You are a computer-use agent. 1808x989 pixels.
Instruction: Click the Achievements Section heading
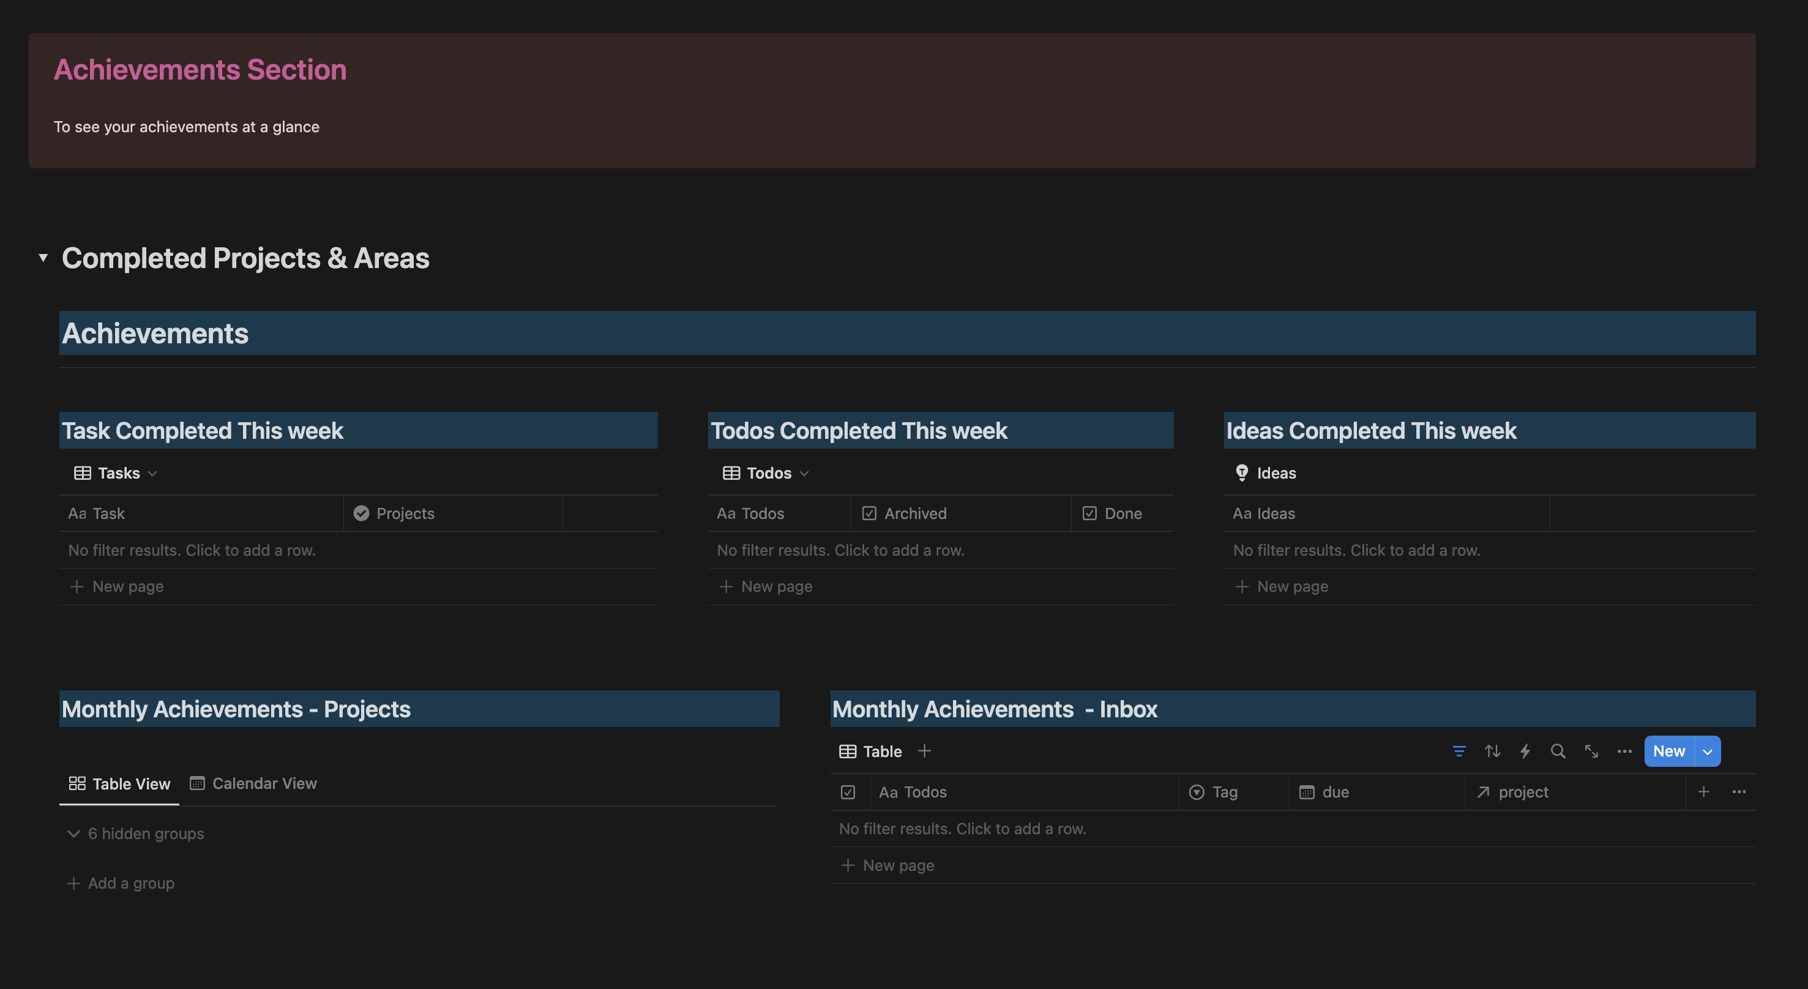pyautogui.click(x=200, y=70)
